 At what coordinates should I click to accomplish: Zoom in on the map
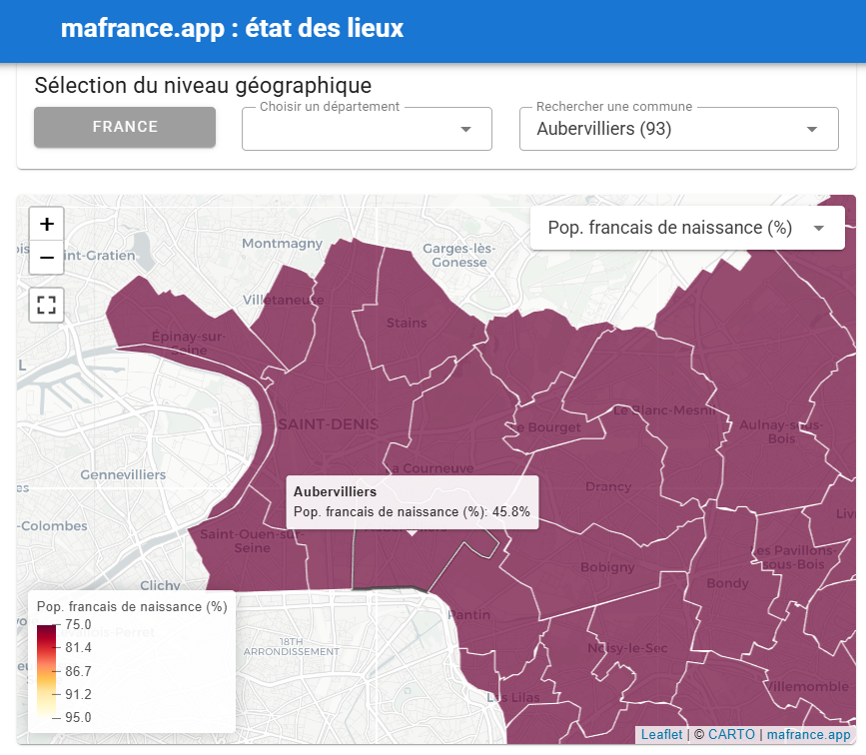[x=47, y=224]
